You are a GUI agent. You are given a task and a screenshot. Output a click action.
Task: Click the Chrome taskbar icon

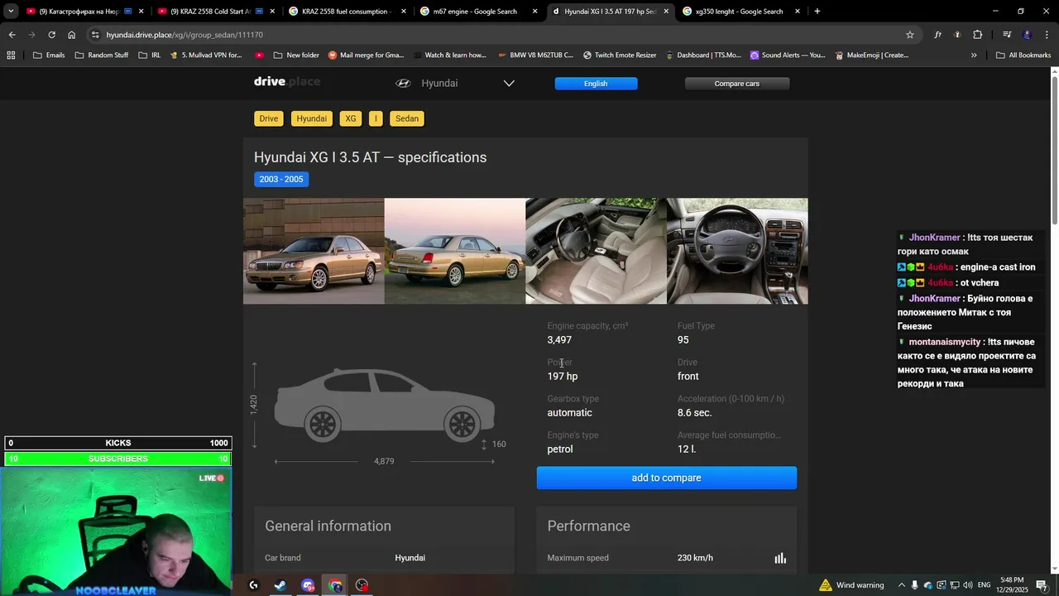click(335, 585)
